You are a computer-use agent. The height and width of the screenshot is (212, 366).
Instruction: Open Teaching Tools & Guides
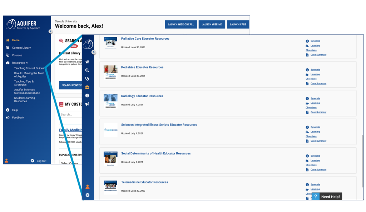29,68
